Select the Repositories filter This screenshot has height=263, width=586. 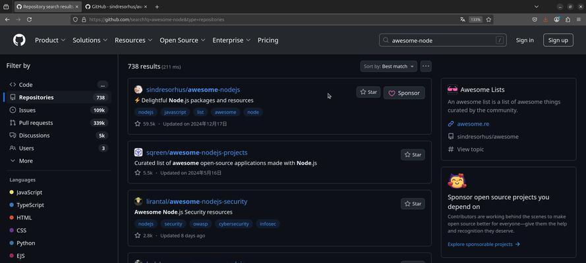click(x=59, y=97)
